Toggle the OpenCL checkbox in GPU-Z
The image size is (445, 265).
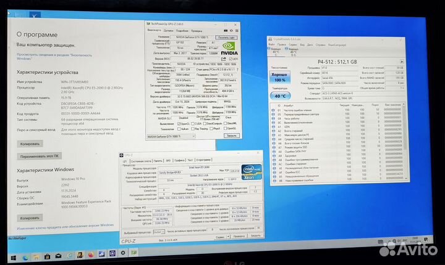pyautogui.click(x=179, y=124)
